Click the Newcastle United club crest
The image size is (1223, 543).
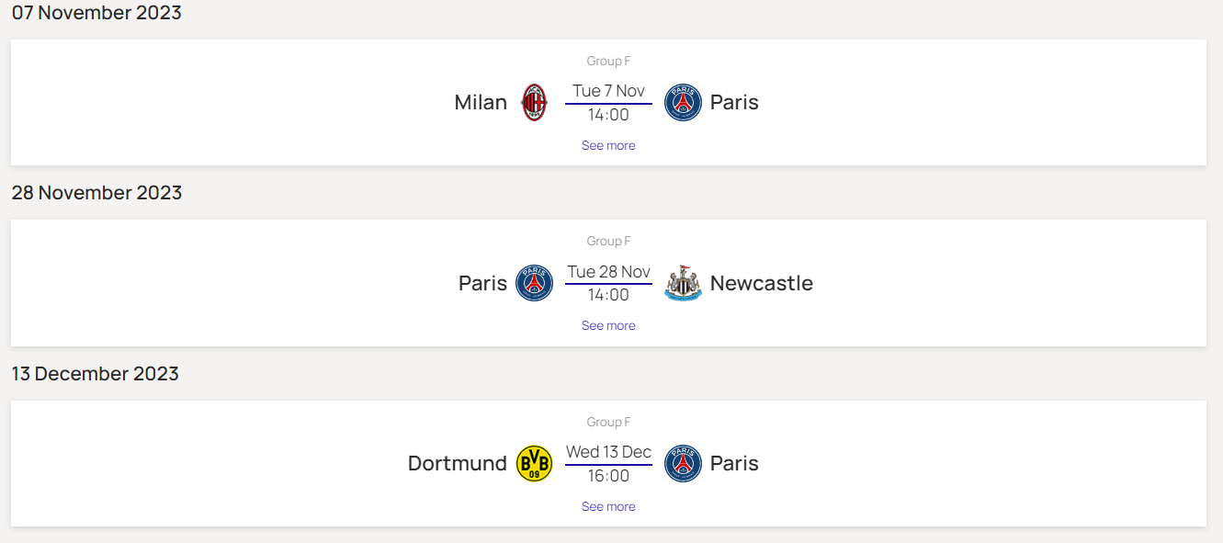[683, 283]
